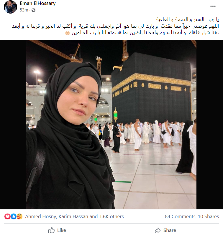
Task: Open the 53m post timestamp
Action: (x=24, y=10)
